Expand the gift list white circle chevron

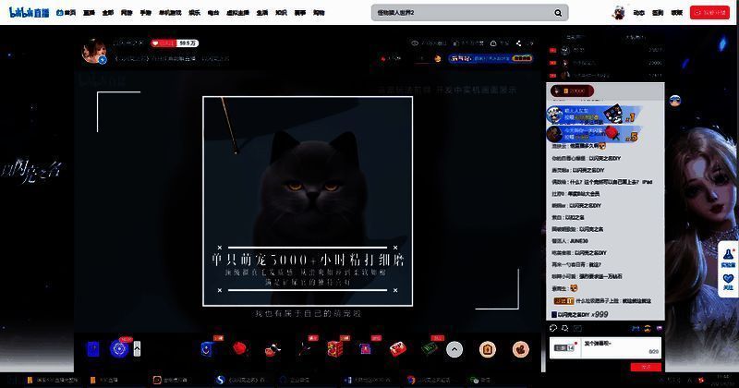pyautogui.click(x=454, y=349)
